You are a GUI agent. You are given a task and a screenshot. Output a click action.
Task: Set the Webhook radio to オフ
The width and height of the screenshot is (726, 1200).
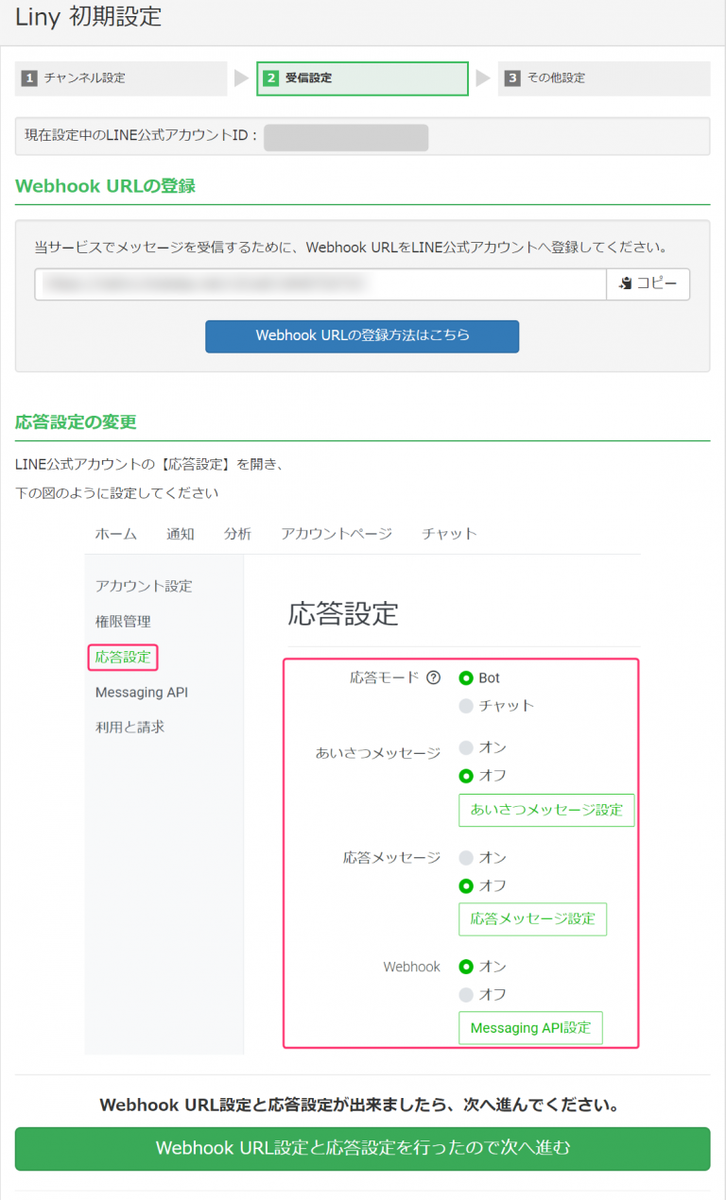(x=466, y=995)
